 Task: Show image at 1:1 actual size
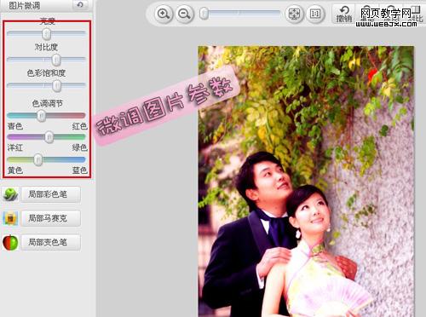coord(315,14)
